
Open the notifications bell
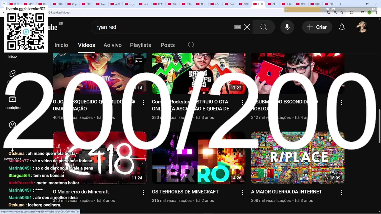[x=342, y=27]
